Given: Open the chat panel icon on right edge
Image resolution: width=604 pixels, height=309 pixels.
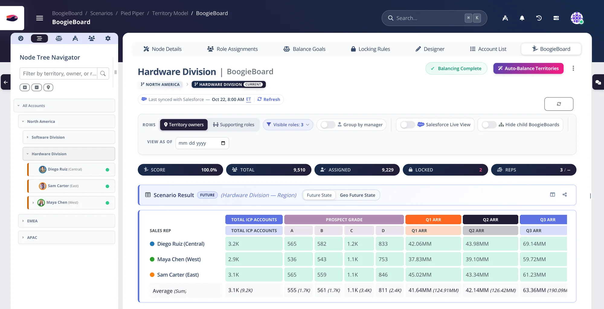Looking at the screenshot, I should pos(598,82).
